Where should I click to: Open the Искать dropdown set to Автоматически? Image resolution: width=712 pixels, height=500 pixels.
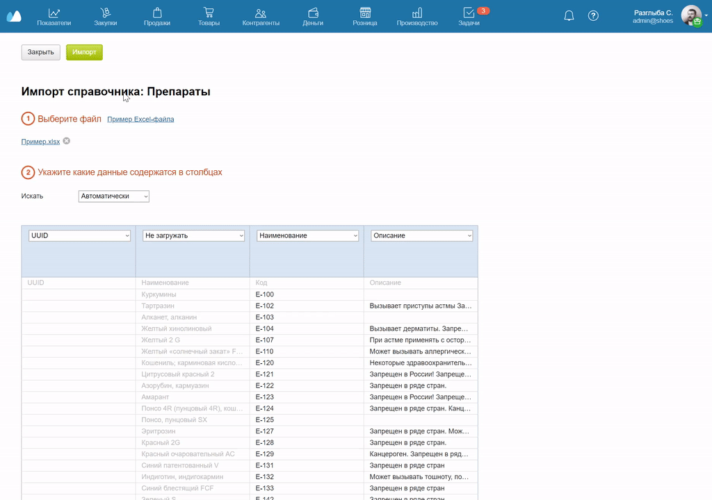coord(113,196)
